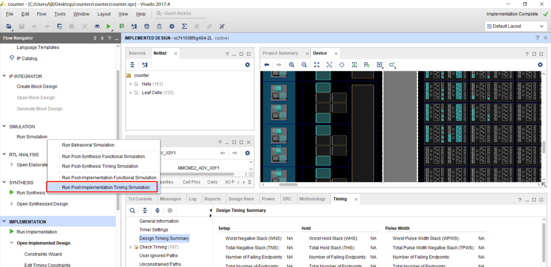Click Collapse All icon in Flow Navigator header

[95, 38]
